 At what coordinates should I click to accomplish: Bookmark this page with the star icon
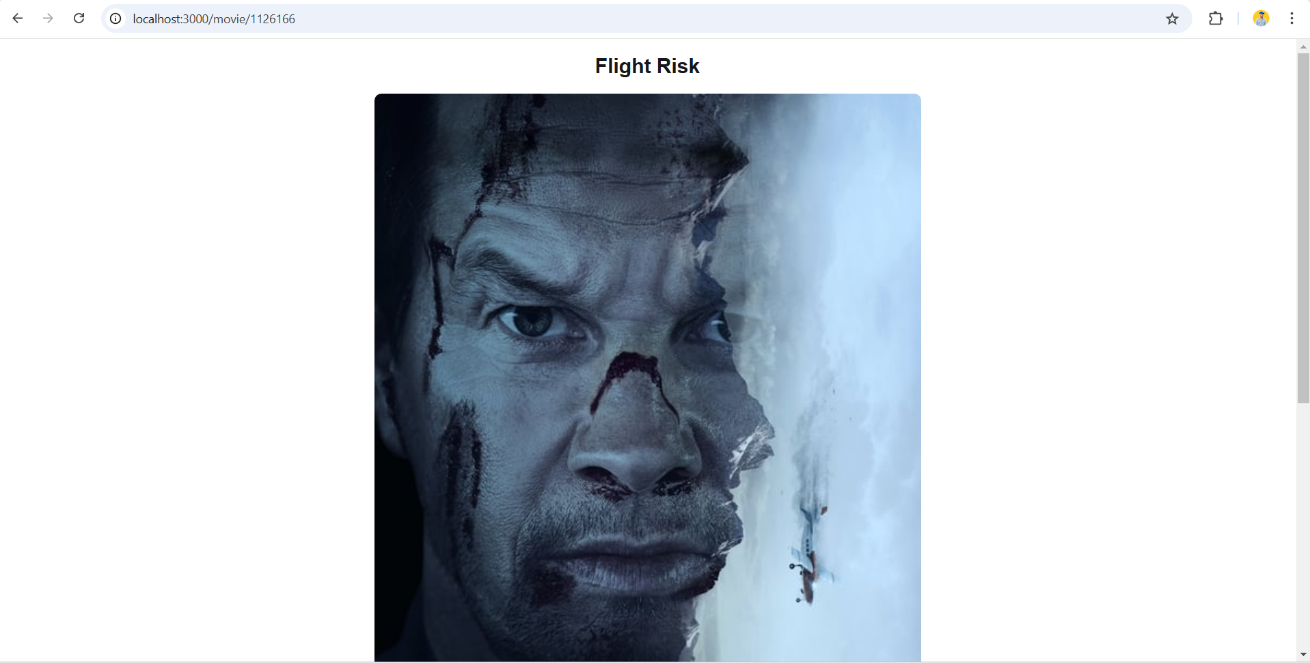[1173, 18]
